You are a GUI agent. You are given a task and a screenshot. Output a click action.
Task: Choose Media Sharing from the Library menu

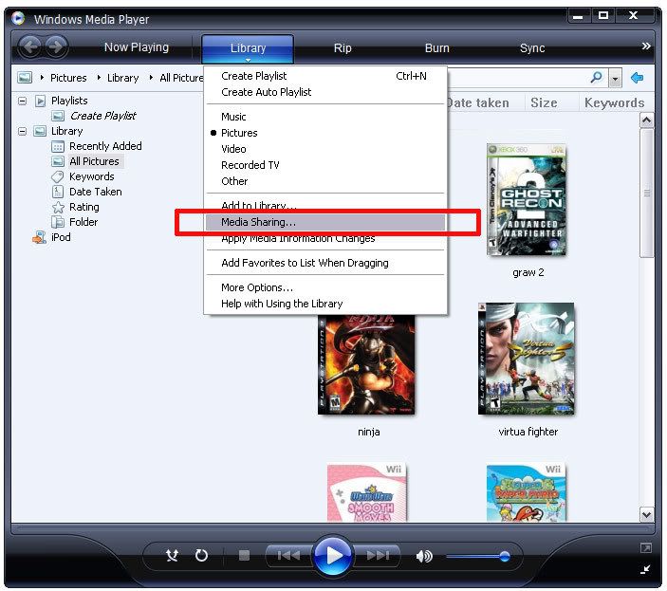pos(259,222)
